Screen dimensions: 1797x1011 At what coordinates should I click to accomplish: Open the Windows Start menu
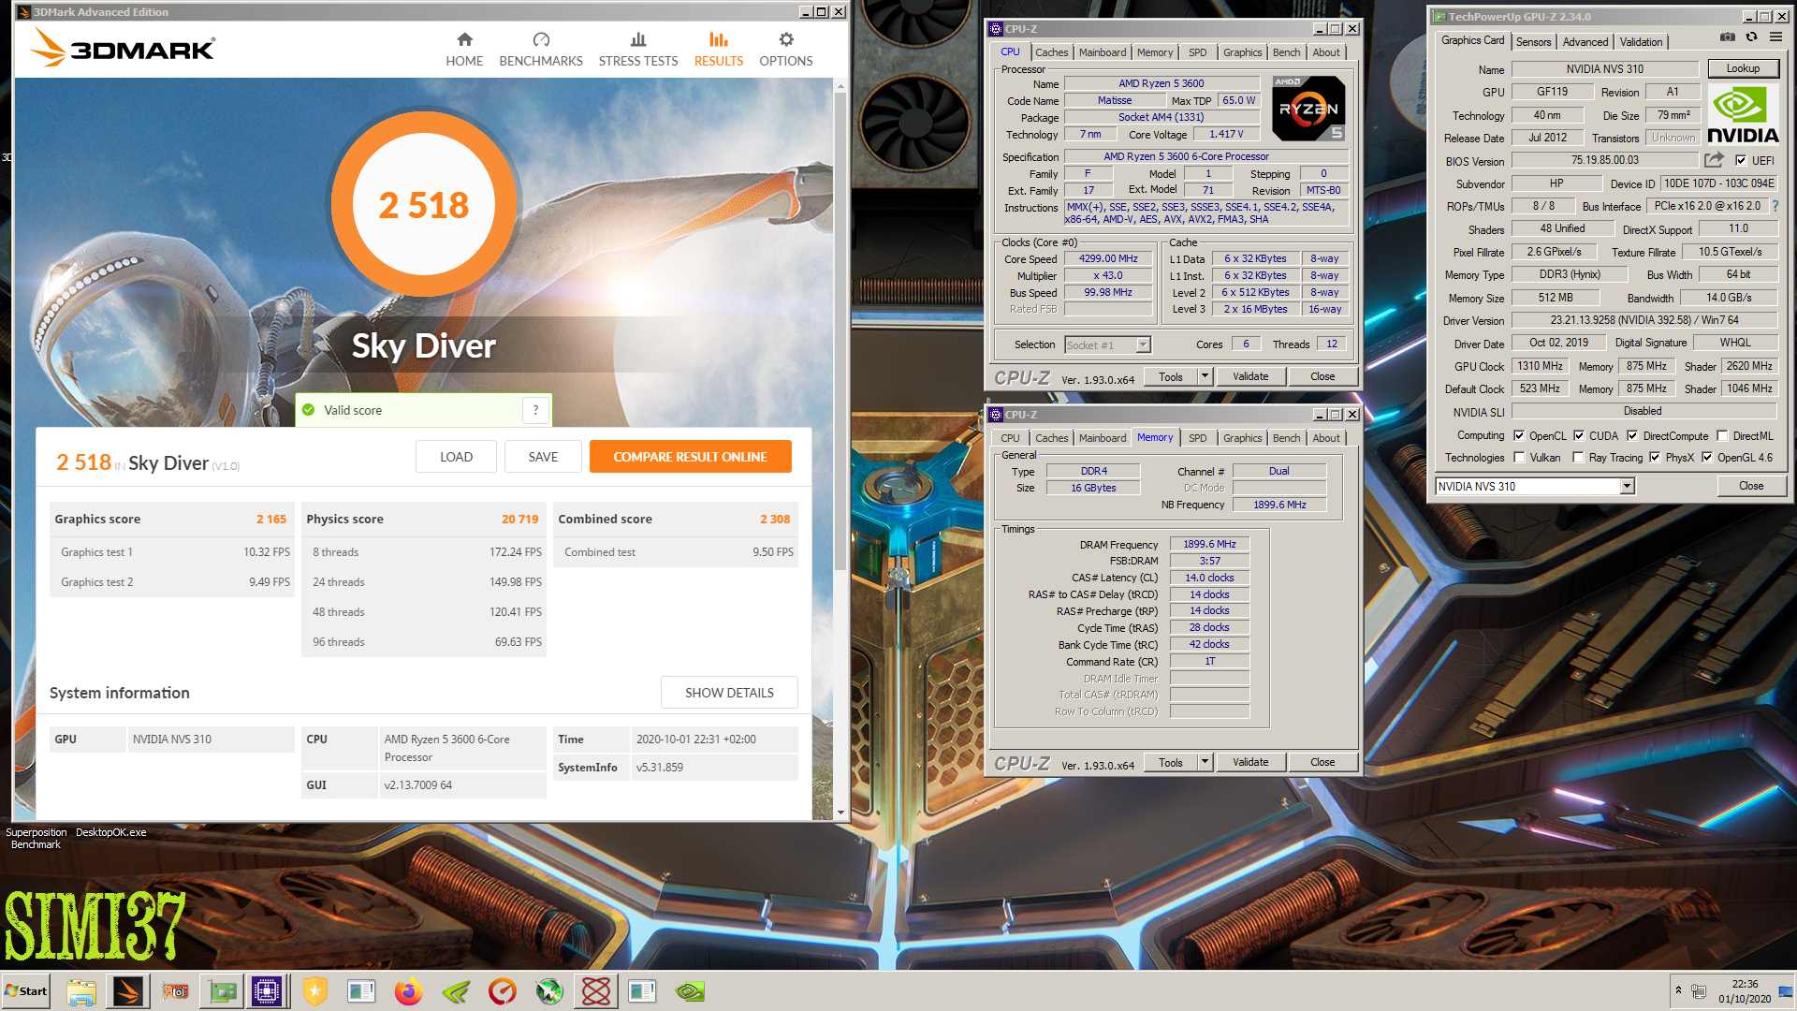tap(26, 991)
